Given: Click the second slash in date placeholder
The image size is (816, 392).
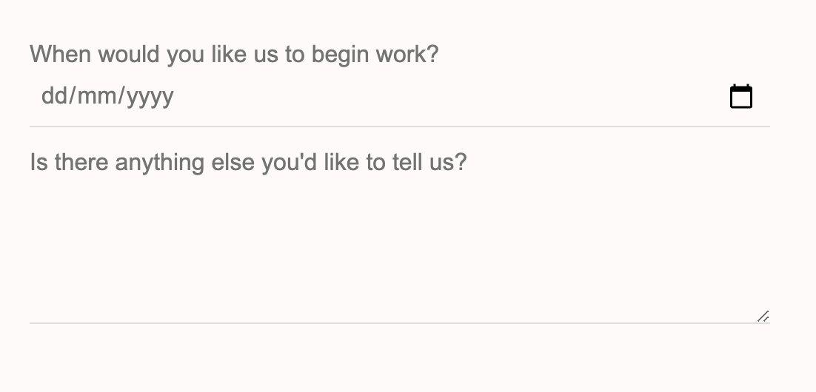Looking at the screenshot, I should 121,96.
